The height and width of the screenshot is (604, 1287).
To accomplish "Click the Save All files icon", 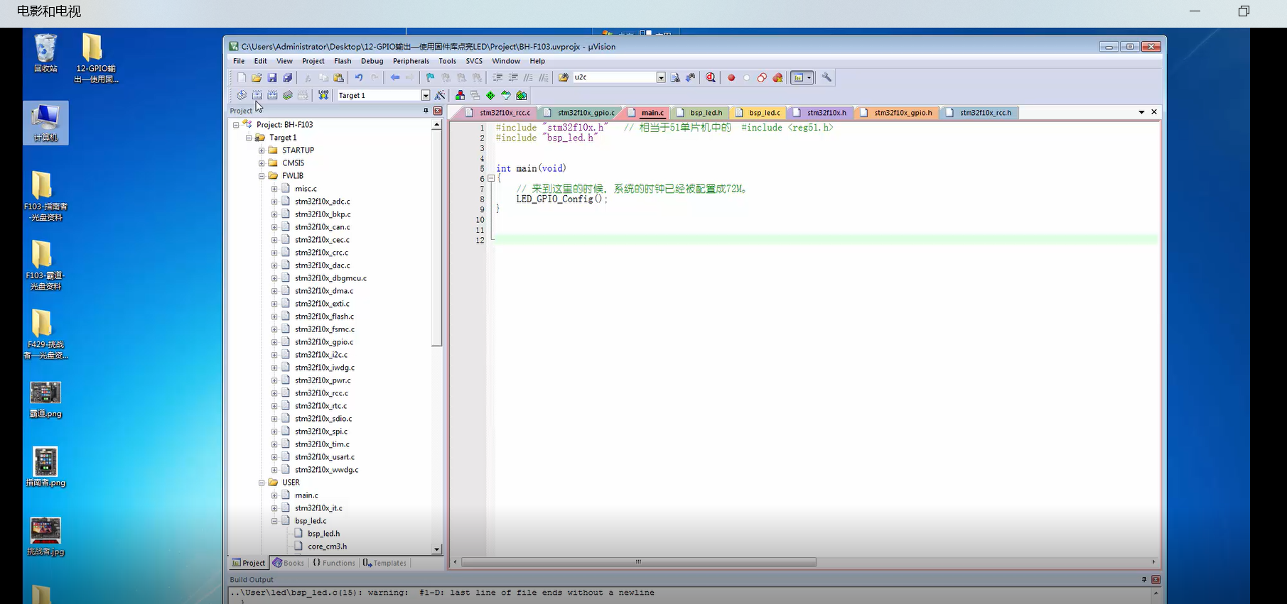I will click(288, 77).
